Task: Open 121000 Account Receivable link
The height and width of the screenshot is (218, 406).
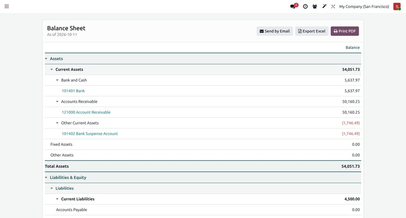Action: pos(86,112)
